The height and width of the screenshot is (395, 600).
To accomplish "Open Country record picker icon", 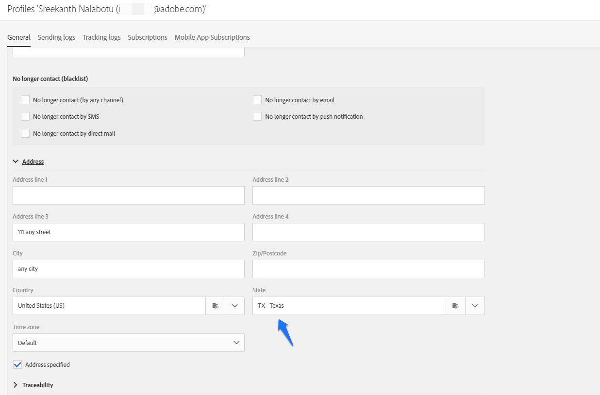I will click(x=216, y=306).
